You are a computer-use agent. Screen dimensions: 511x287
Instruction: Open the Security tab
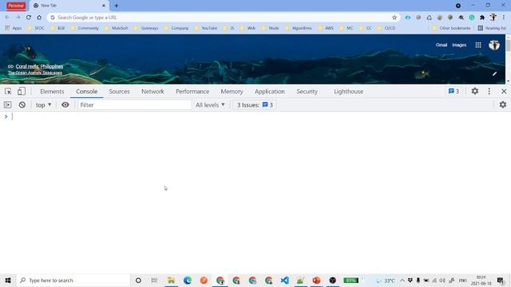pos(307,92)
